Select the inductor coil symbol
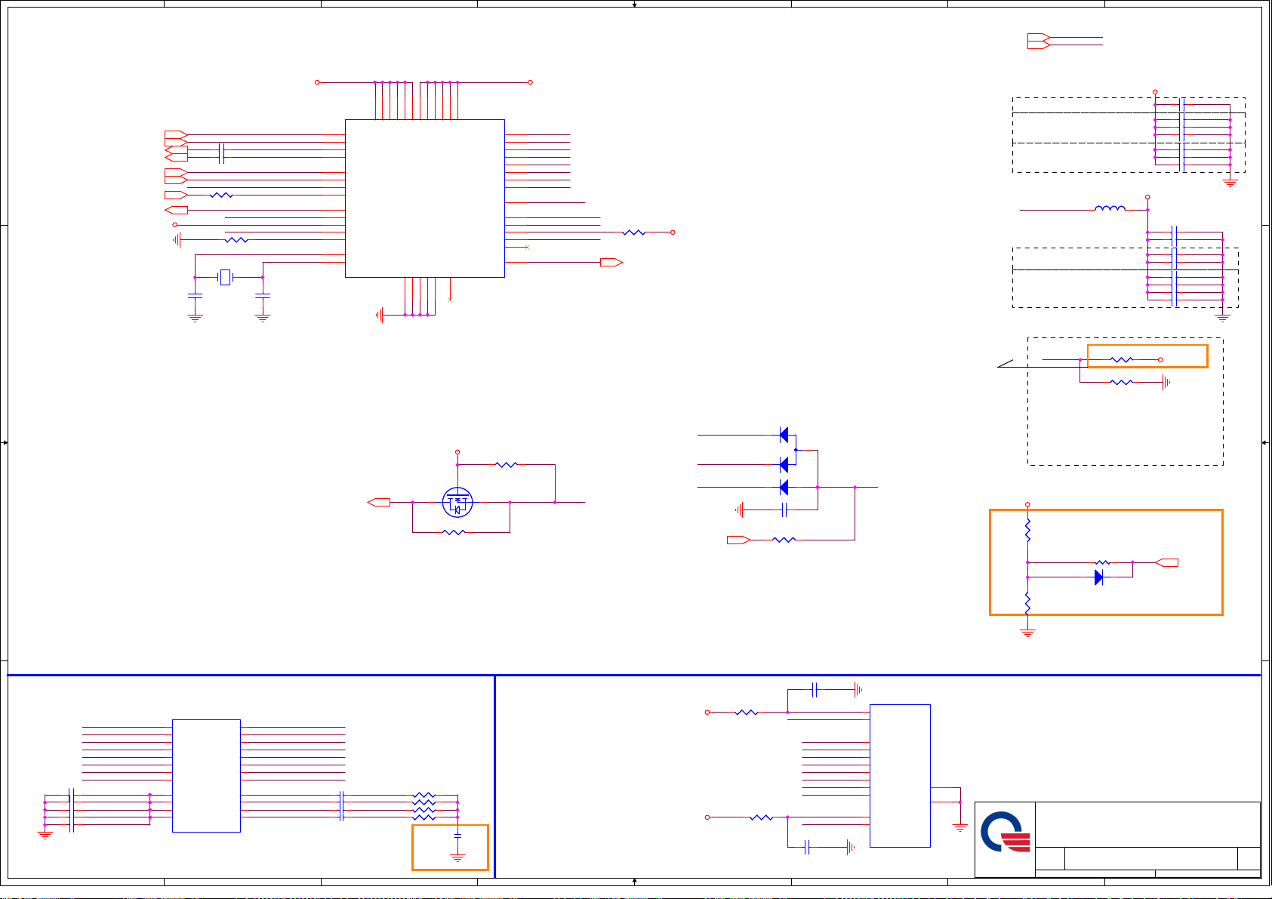This screenshot has height=899, width=1272. pos(1110,209)
